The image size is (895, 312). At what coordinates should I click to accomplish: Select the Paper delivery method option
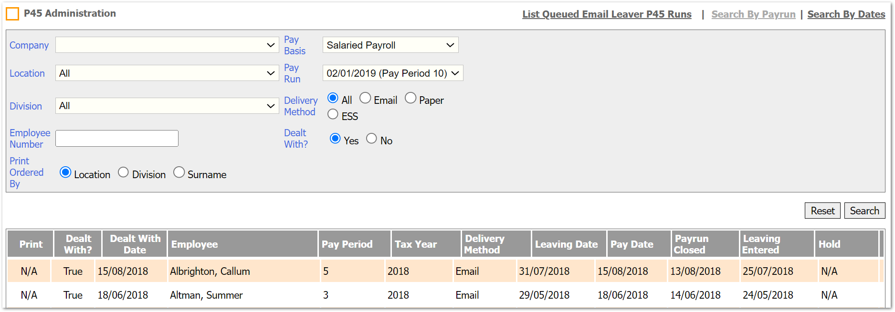click(x=411, y=98)
